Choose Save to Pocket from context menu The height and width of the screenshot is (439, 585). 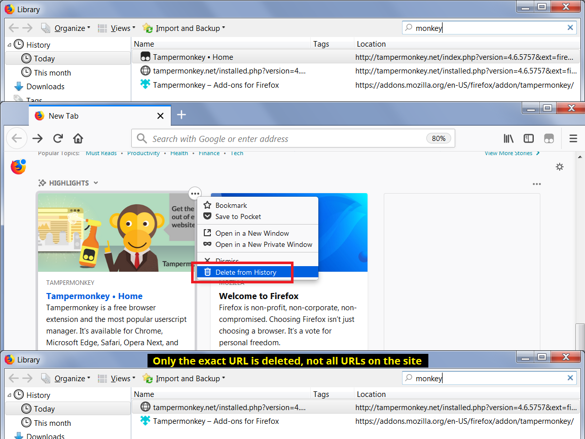coord(238,216)
